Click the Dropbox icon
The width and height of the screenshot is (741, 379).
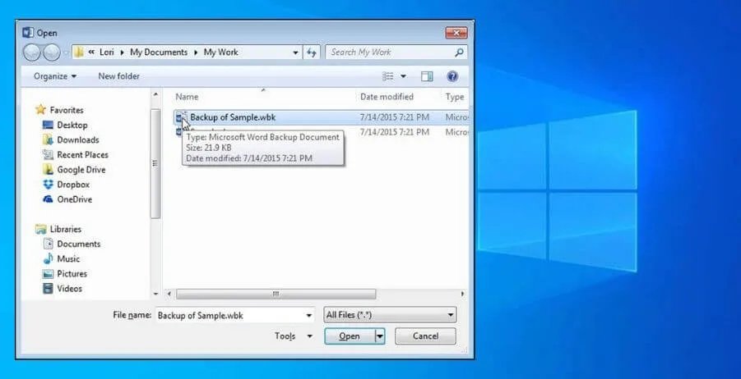[x=48, y=185]
